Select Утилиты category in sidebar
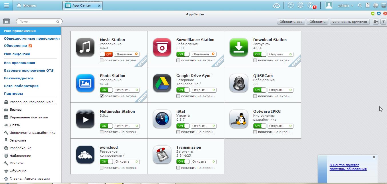 tap(17, 163)
